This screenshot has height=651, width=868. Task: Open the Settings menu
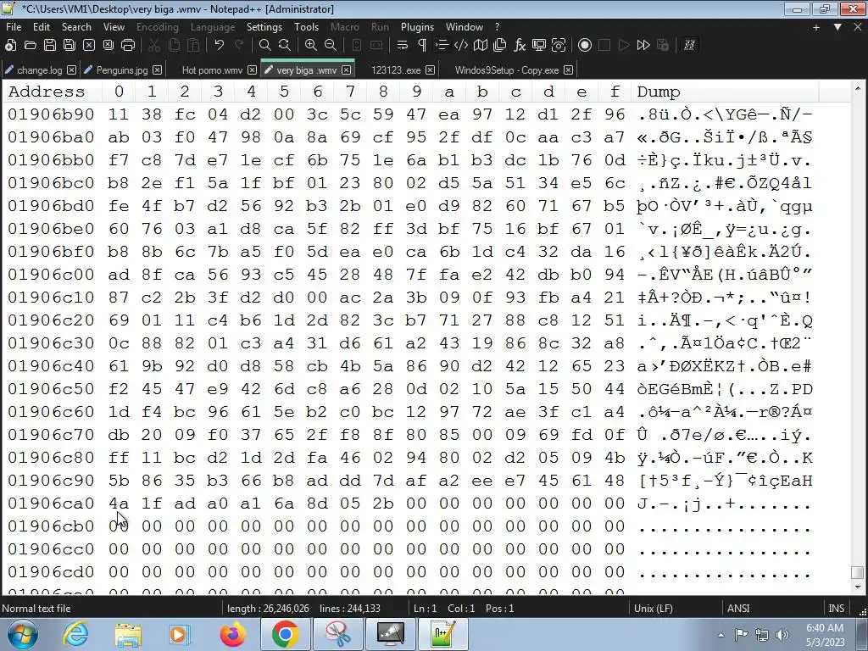click(x=264, y=26)
